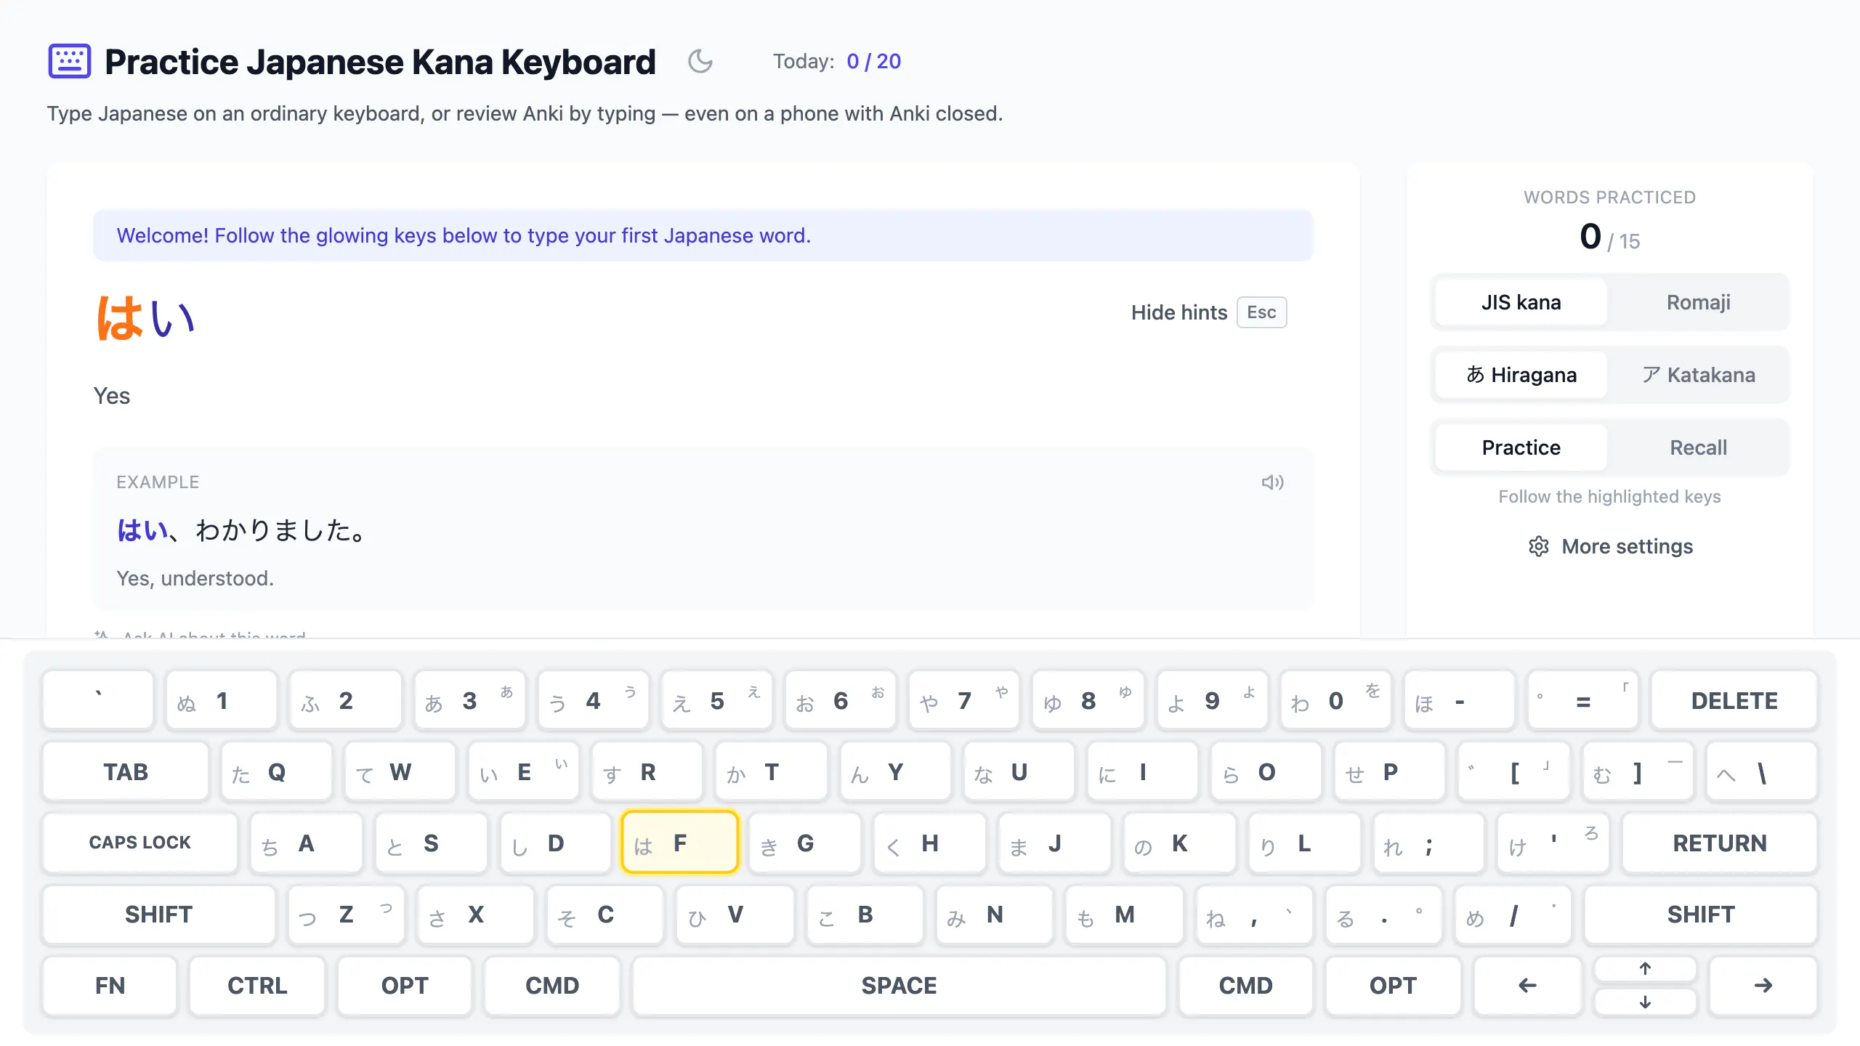This screenshot has height=1046, width=1860.
Task: Click the right OPT key
Action: [x=1393, y=986]
